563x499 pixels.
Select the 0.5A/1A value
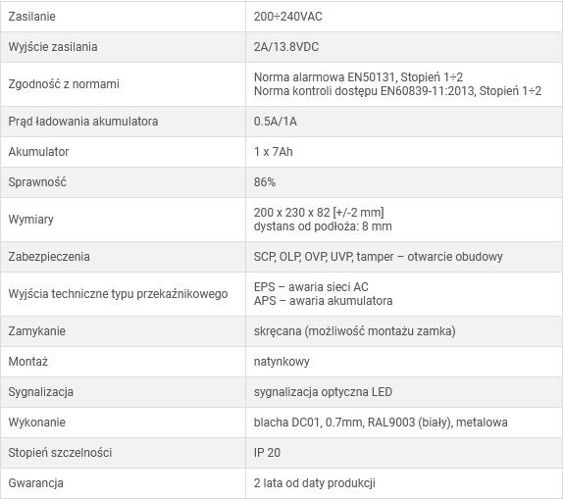click(276, 122)
